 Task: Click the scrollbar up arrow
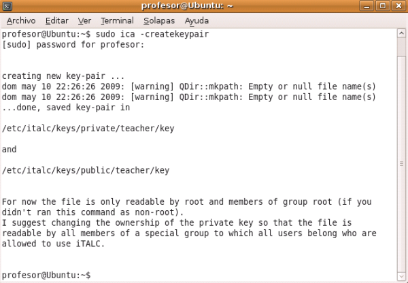401,33
